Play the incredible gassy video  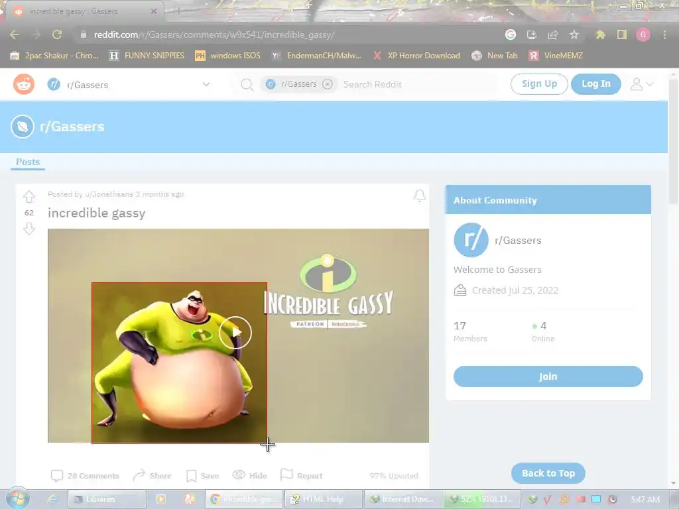pos(235,333)
